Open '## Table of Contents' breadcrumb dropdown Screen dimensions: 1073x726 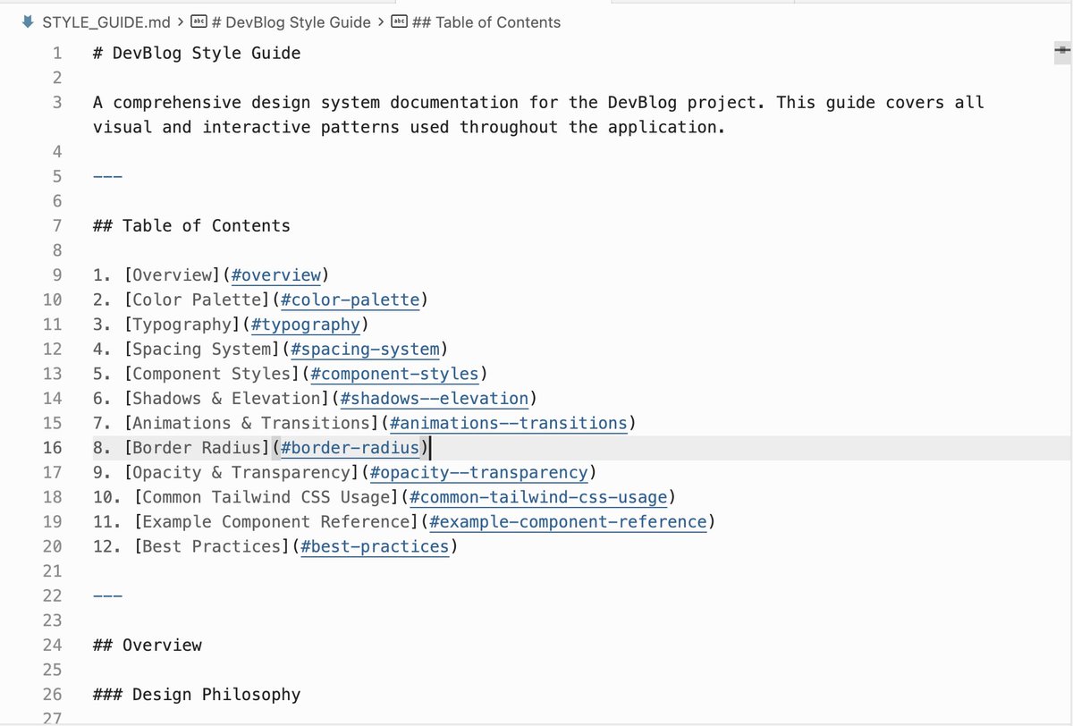pyautogui.click(x=486, y=22)
